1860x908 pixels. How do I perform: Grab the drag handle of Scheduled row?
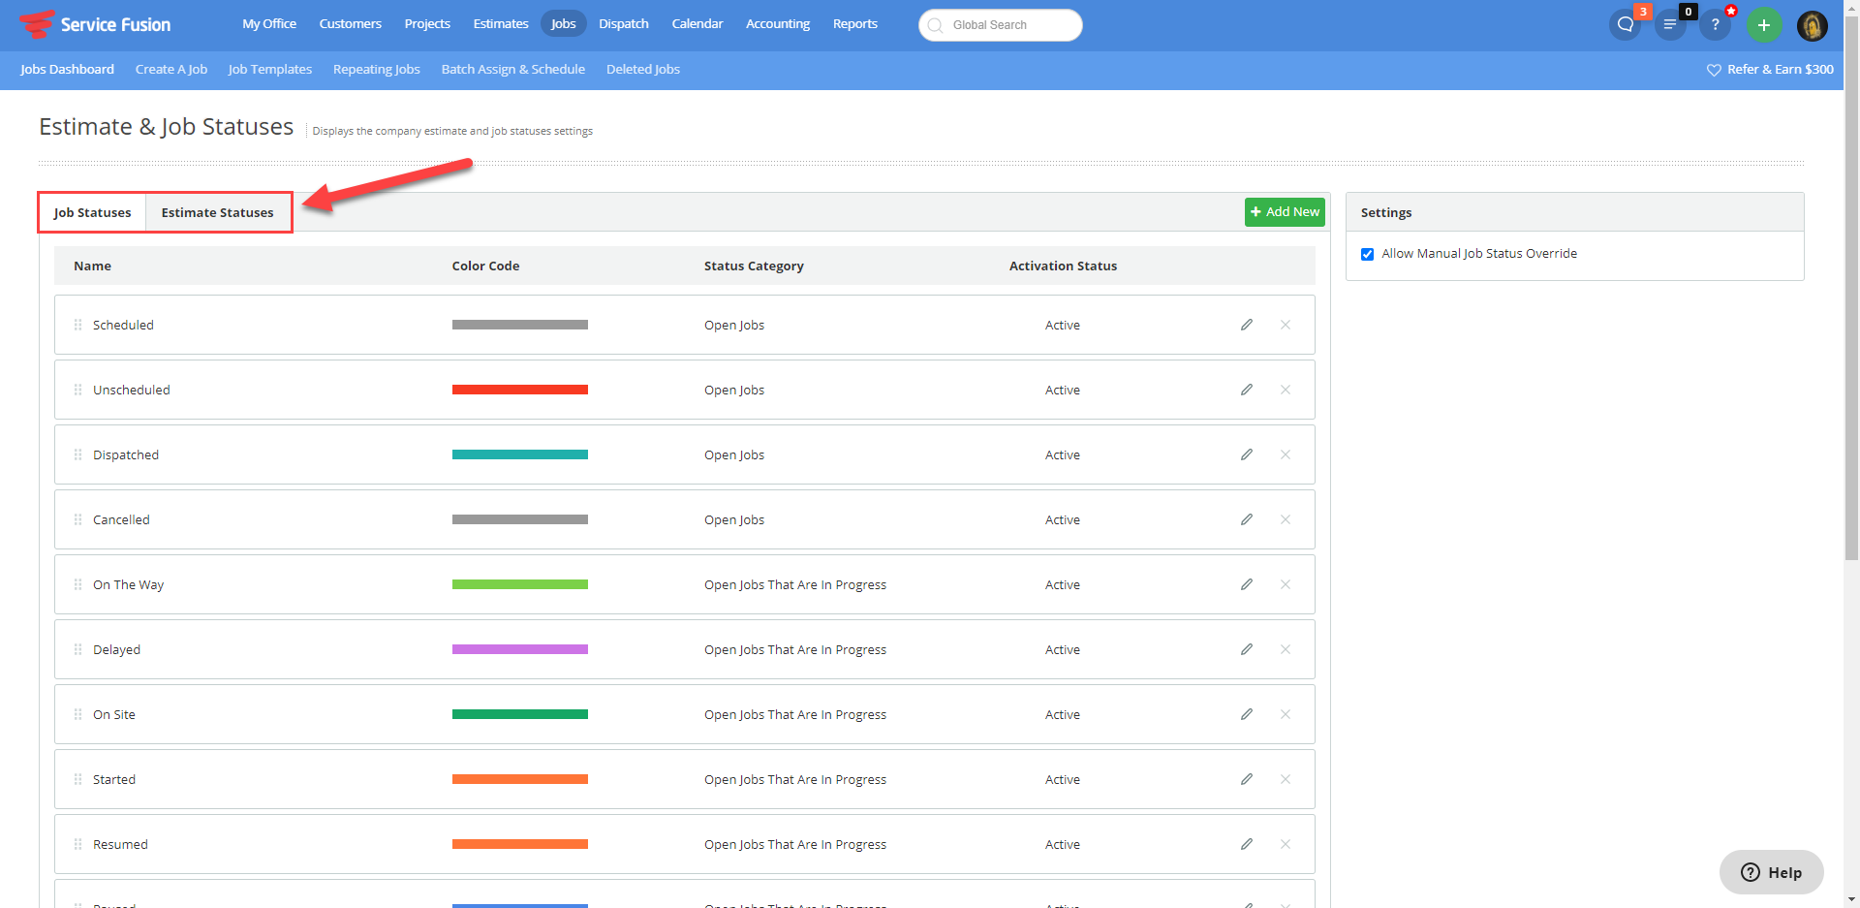pyautogui.click(x=77, y=325)
